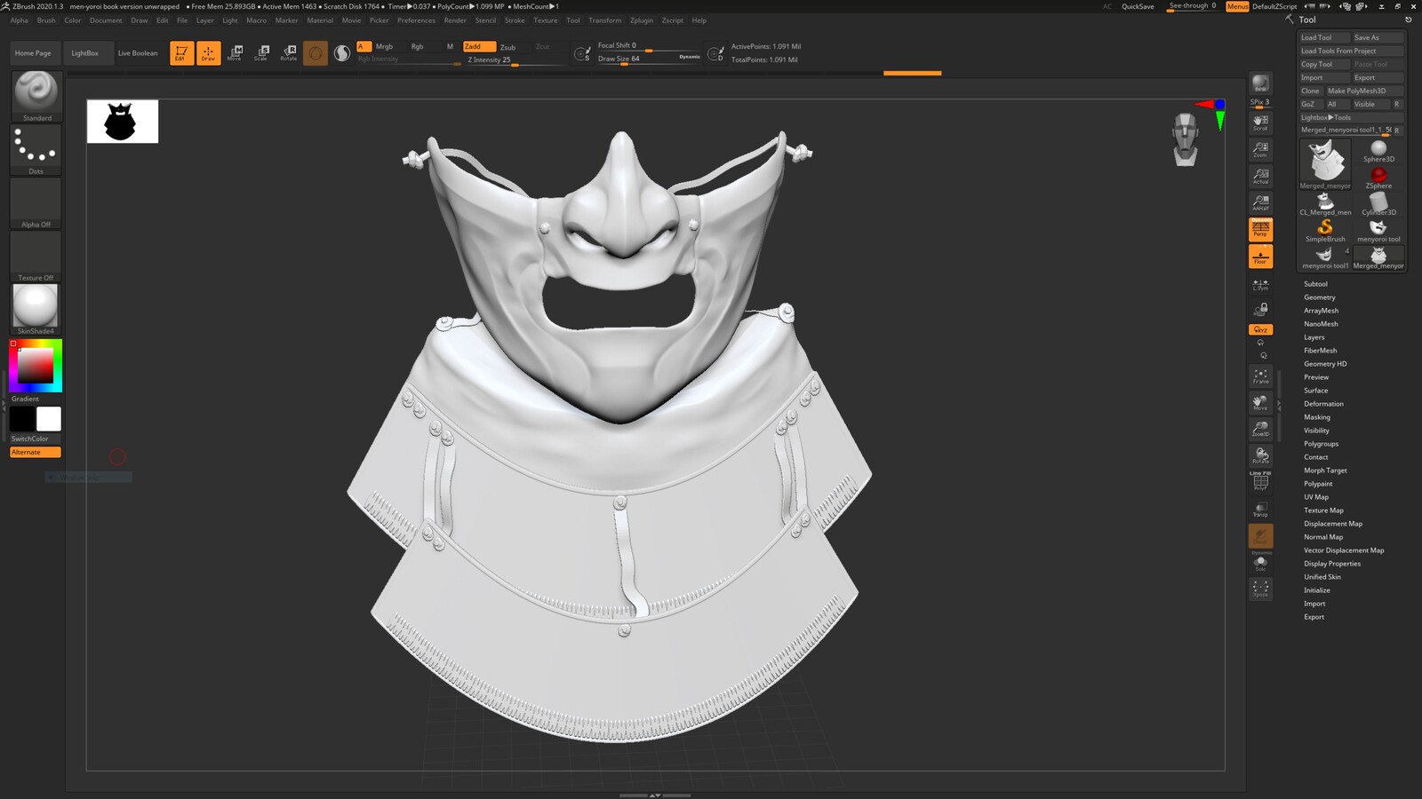Image resolution: width=1422 pixels, height=799 pixels.
Task: Click the Xpose icon
Action: tap(1260, 589)
